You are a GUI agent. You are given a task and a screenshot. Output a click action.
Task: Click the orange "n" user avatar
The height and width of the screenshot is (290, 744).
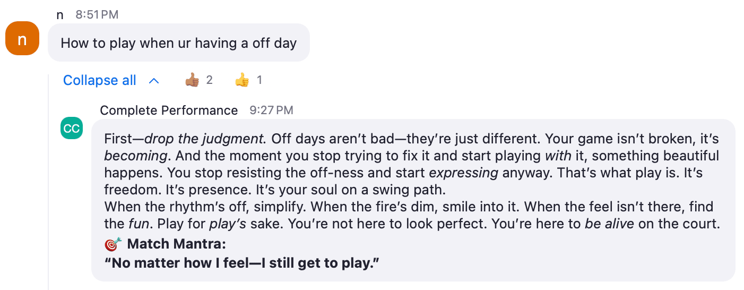point(22,38)
